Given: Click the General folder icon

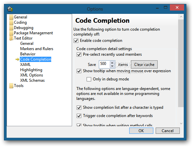Looking at the screenshot, I should [x=11, y=17].
